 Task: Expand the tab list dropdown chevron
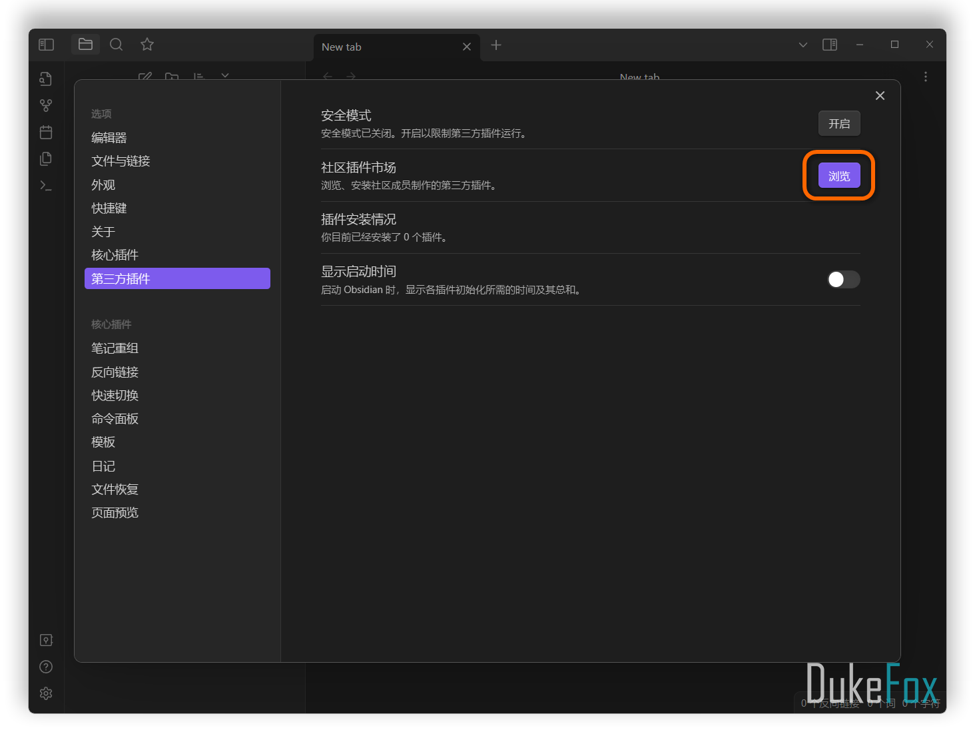click(803, 45)
